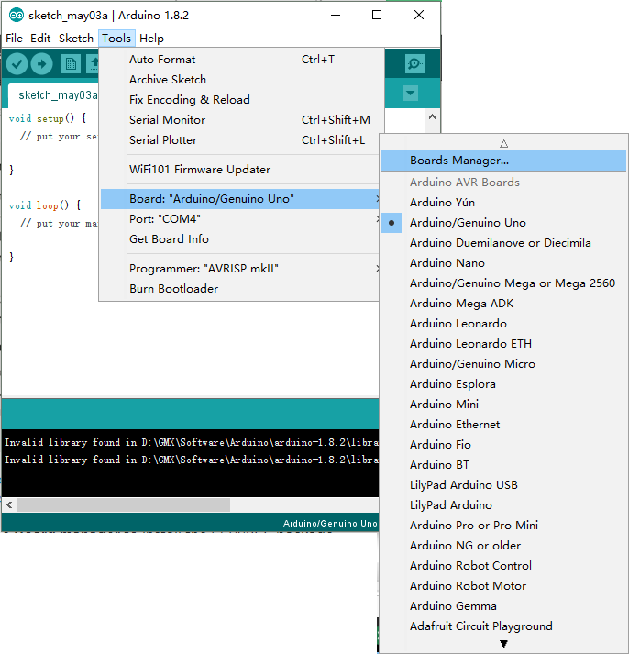Choose LilyPad Arduino USB board
The height and width of the screenshot is (654, 629).
pos(503,485)
